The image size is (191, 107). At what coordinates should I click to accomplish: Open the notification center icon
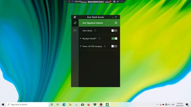(x=187, y=105)
